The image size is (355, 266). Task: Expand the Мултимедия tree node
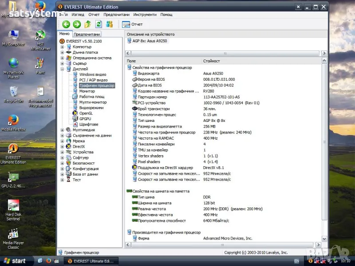pyautogui.click(x=63, y=130)
